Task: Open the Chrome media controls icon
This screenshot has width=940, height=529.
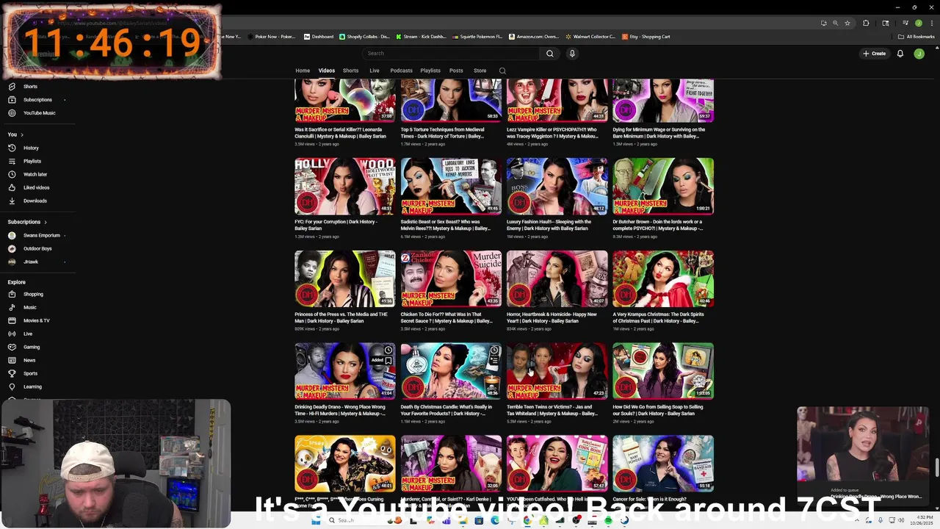Action: pyautogui.click(x=905, y=23)
